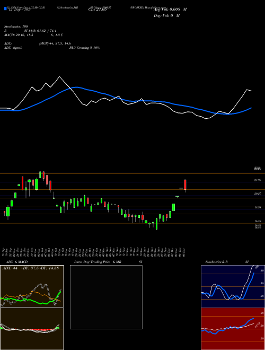Click the blue SMA legend square
The width and height of the screenshot is (265, 350).
pos(5,8)
